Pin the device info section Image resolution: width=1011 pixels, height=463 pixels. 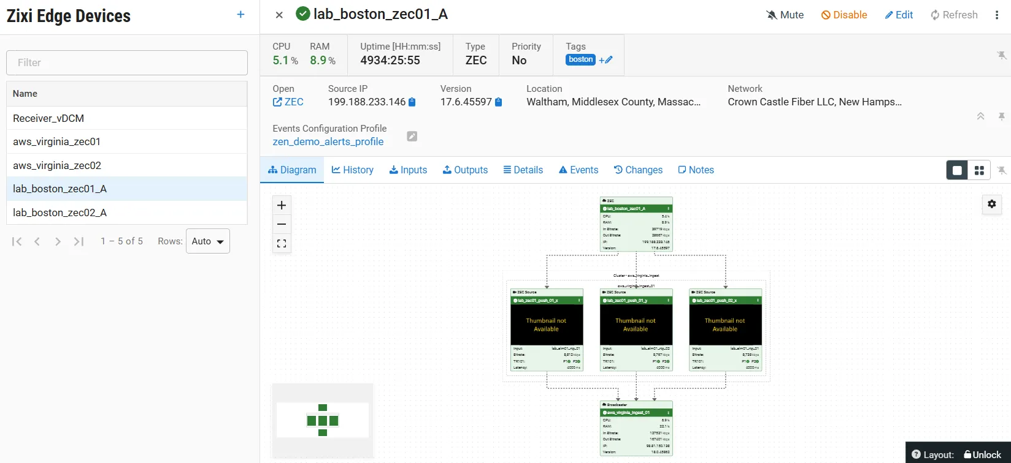pyautogui.click(x=1002, y=116)
